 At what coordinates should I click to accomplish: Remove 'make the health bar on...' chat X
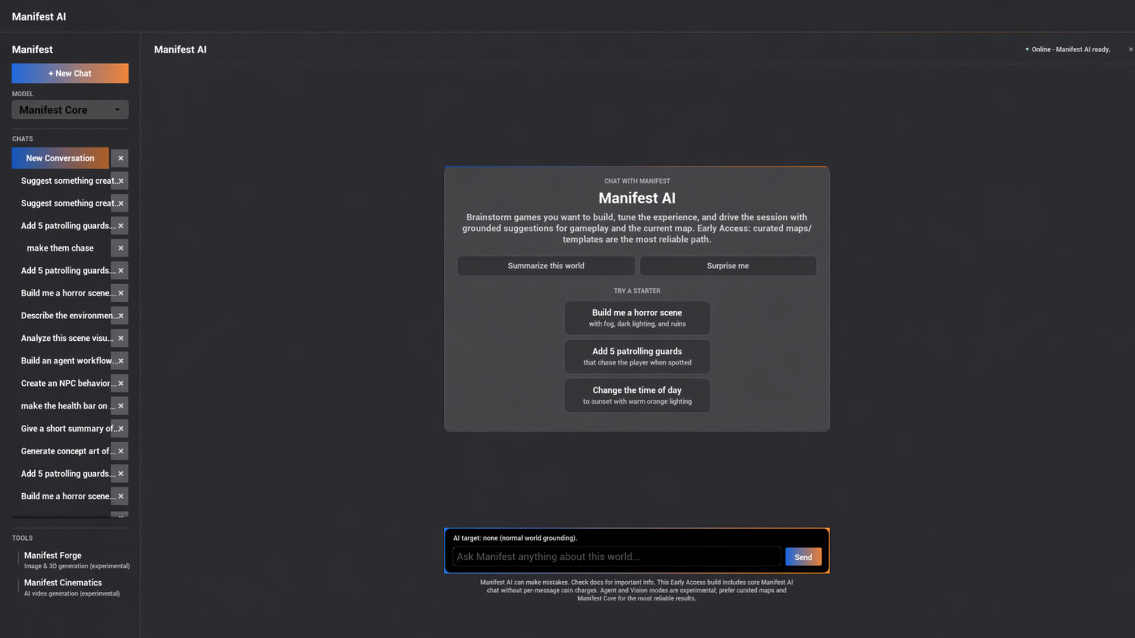pos(120,406)
